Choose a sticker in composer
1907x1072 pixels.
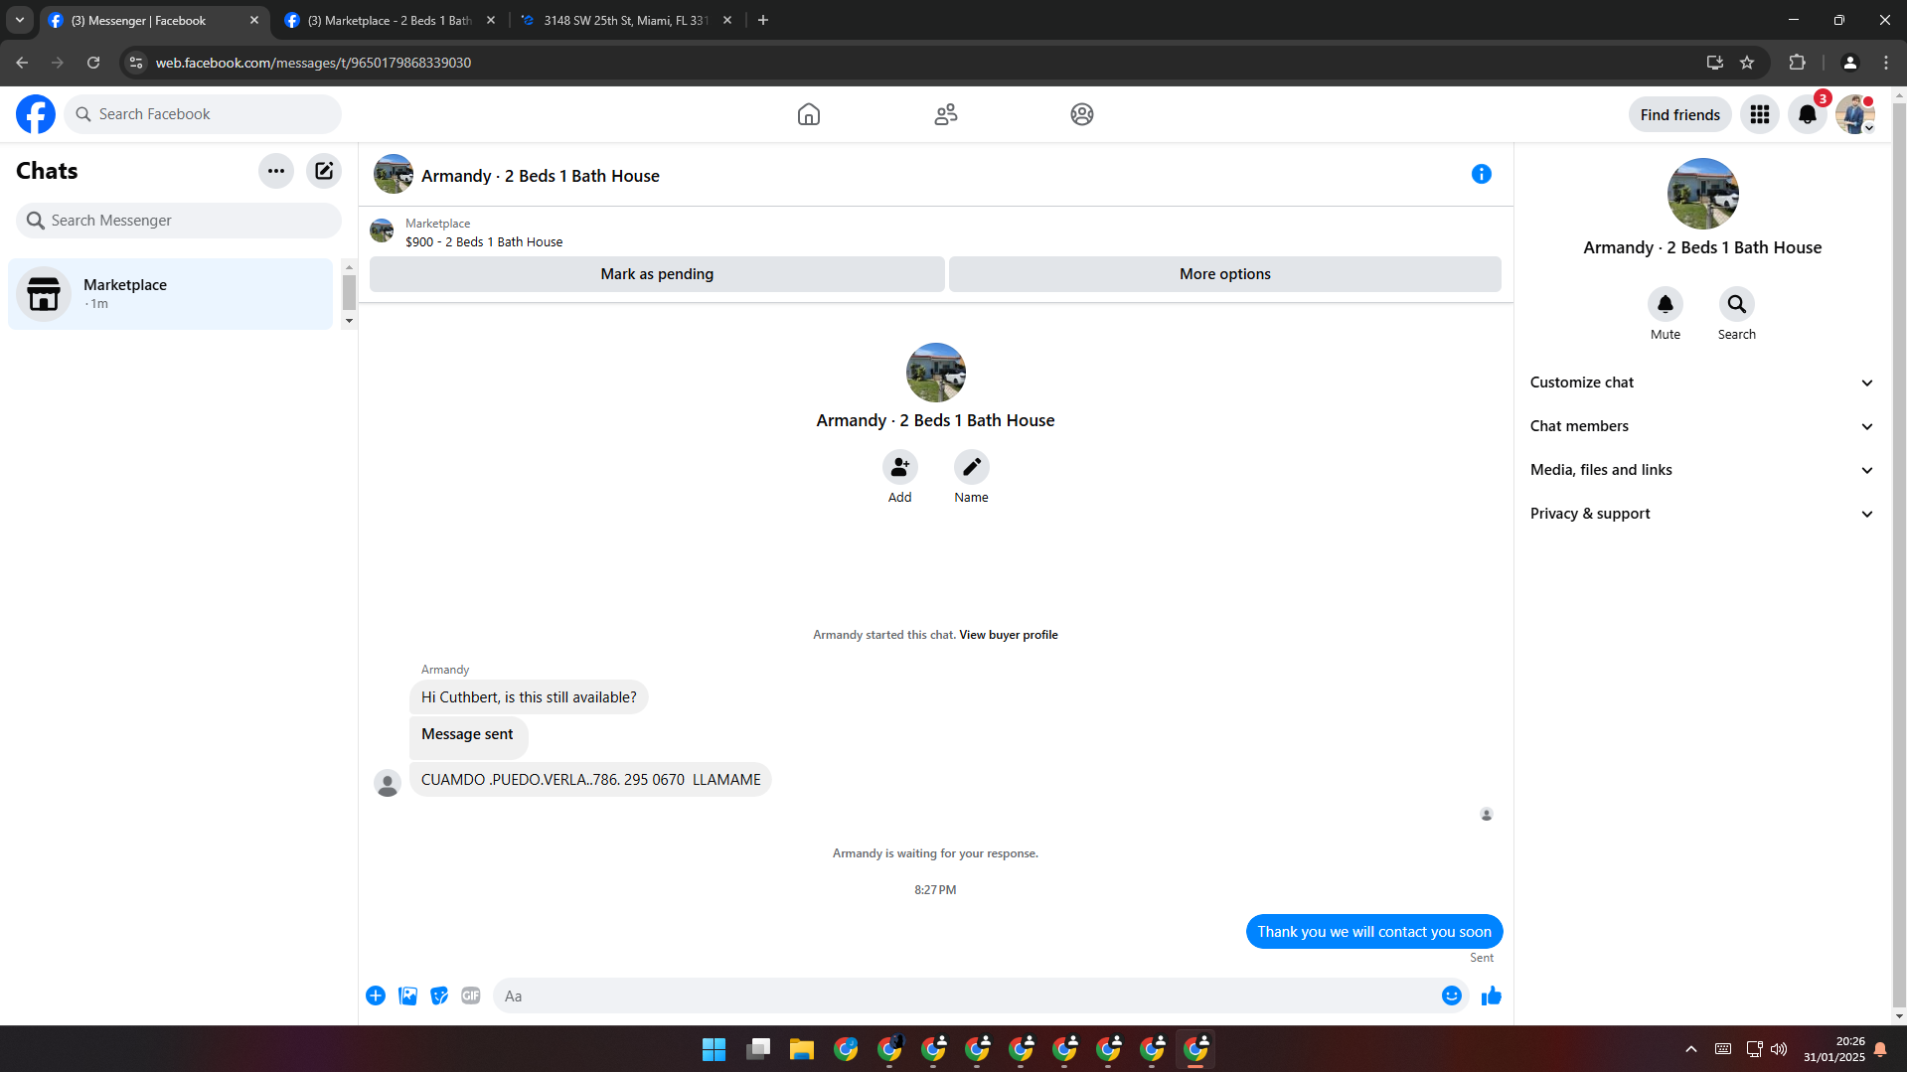pos(439,995)
